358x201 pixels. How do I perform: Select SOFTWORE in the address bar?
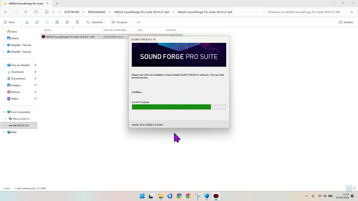[x=72, y=12]
